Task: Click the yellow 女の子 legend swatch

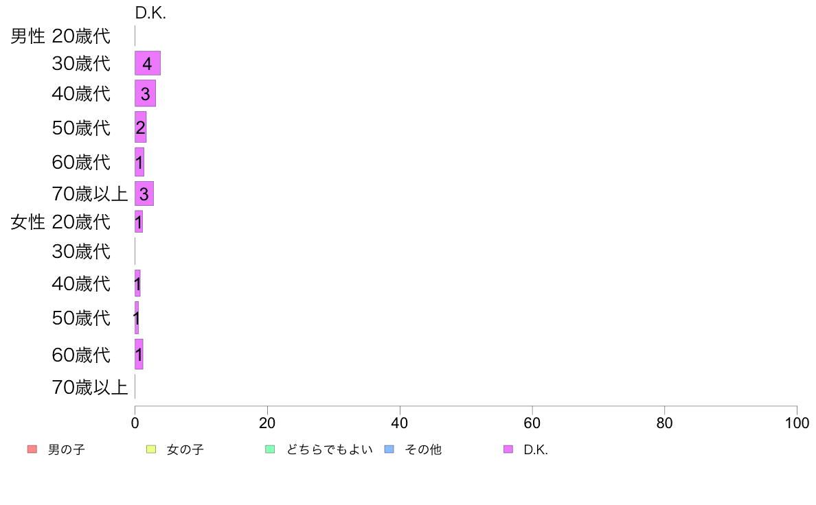Action: [x=151, y=449]
